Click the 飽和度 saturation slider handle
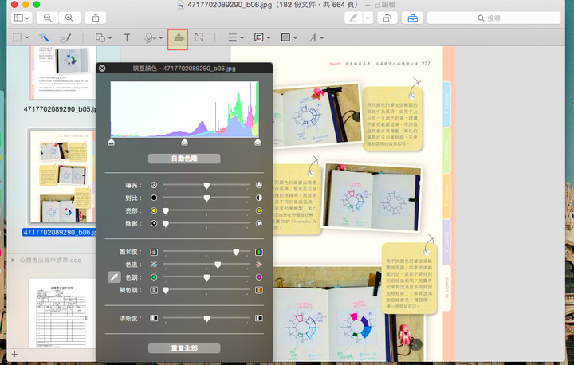 point(236,251)
